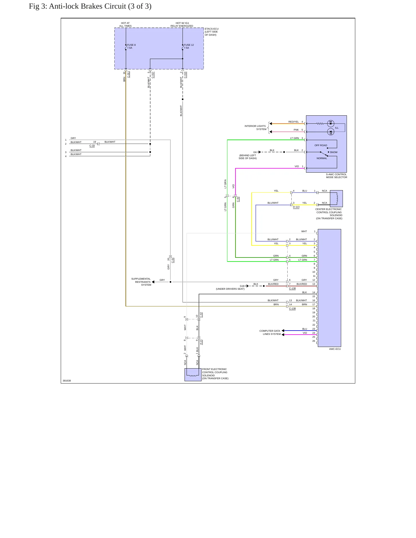Click the diagram number '381638'
Image resolution: width=416 pixels, height=538 pixels.
coord(67,381)
